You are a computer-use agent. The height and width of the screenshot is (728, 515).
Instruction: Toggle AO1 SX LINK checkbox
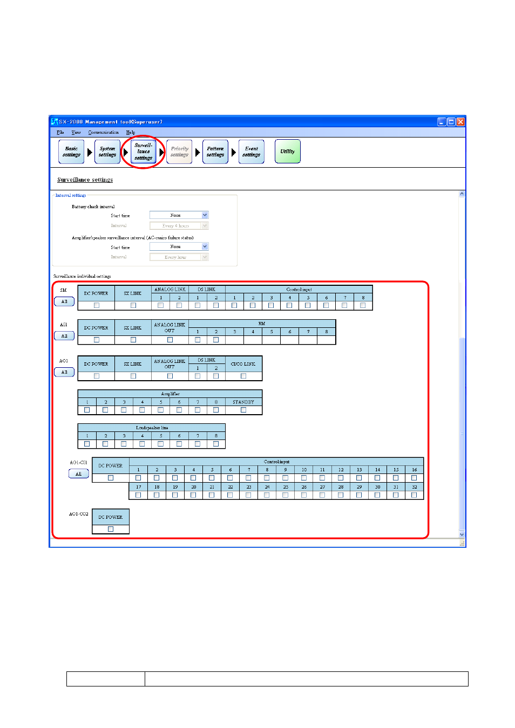tap(133, 376)
